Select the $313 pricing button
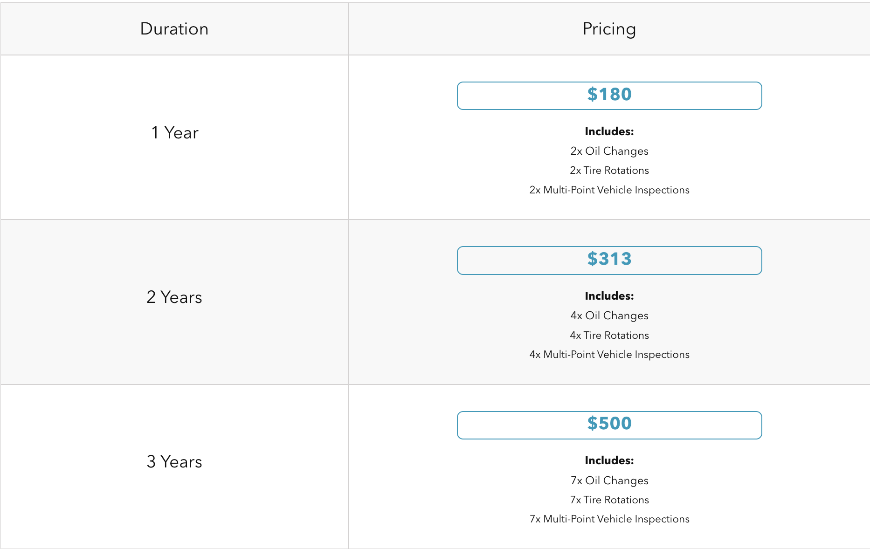The image size is (870, 549). 609,260
